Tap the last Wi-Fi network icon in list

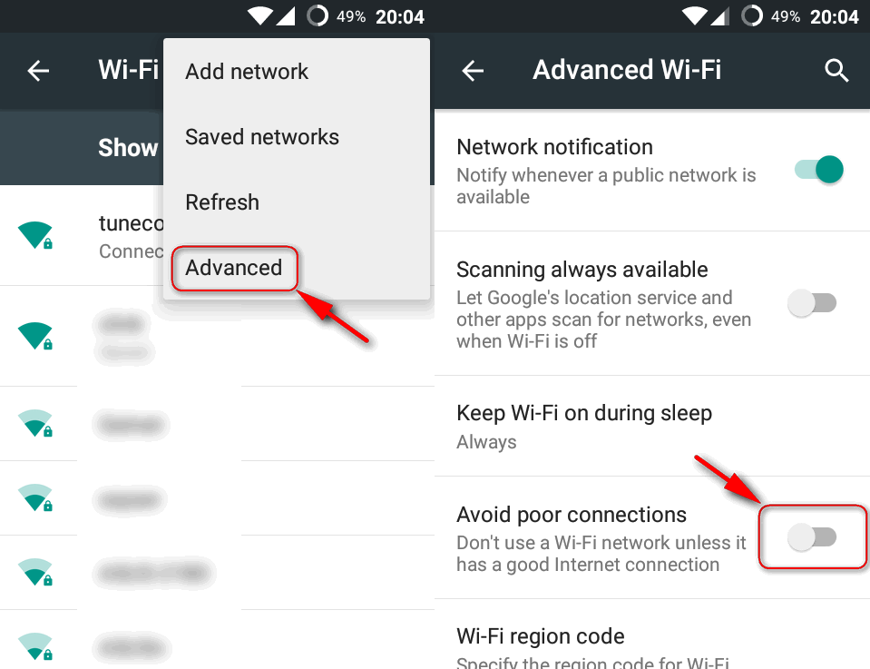pyautogui.click(x=35, y=646)
